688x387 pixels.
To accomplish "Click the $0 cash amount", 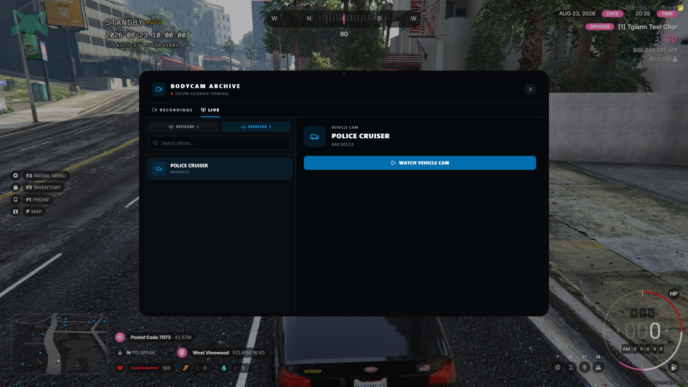I will (672, 39).
